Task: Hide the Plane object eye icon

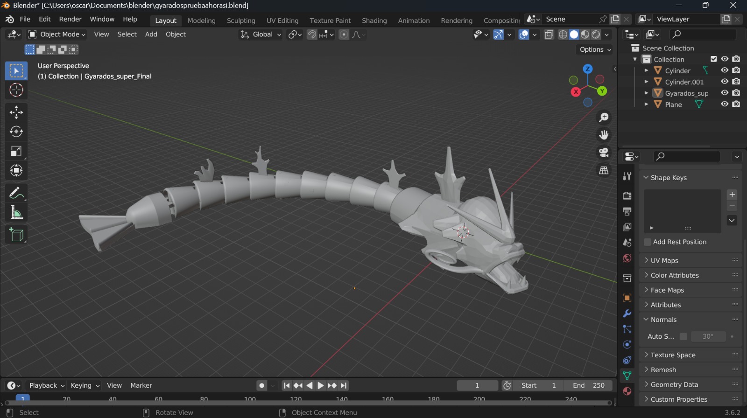Action: click(x=725, y=104)
